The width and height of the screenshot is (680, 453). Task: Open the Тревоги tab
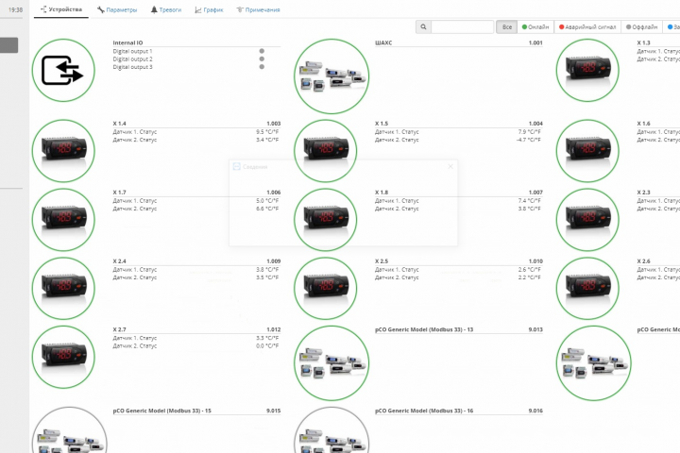pyautogui.click(x=166, y=9)
